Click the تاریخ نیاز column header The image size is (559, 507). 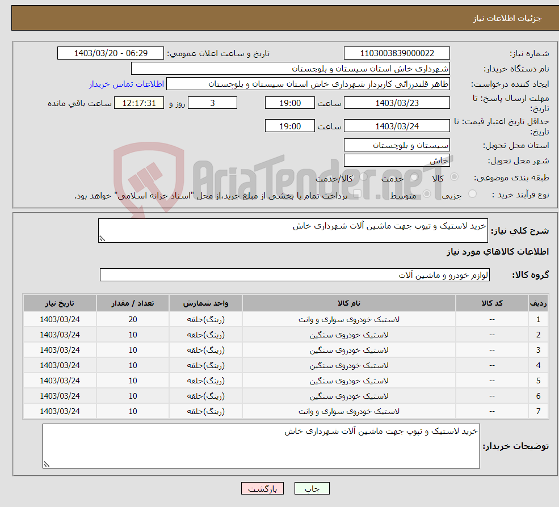(x=60, y=303)
